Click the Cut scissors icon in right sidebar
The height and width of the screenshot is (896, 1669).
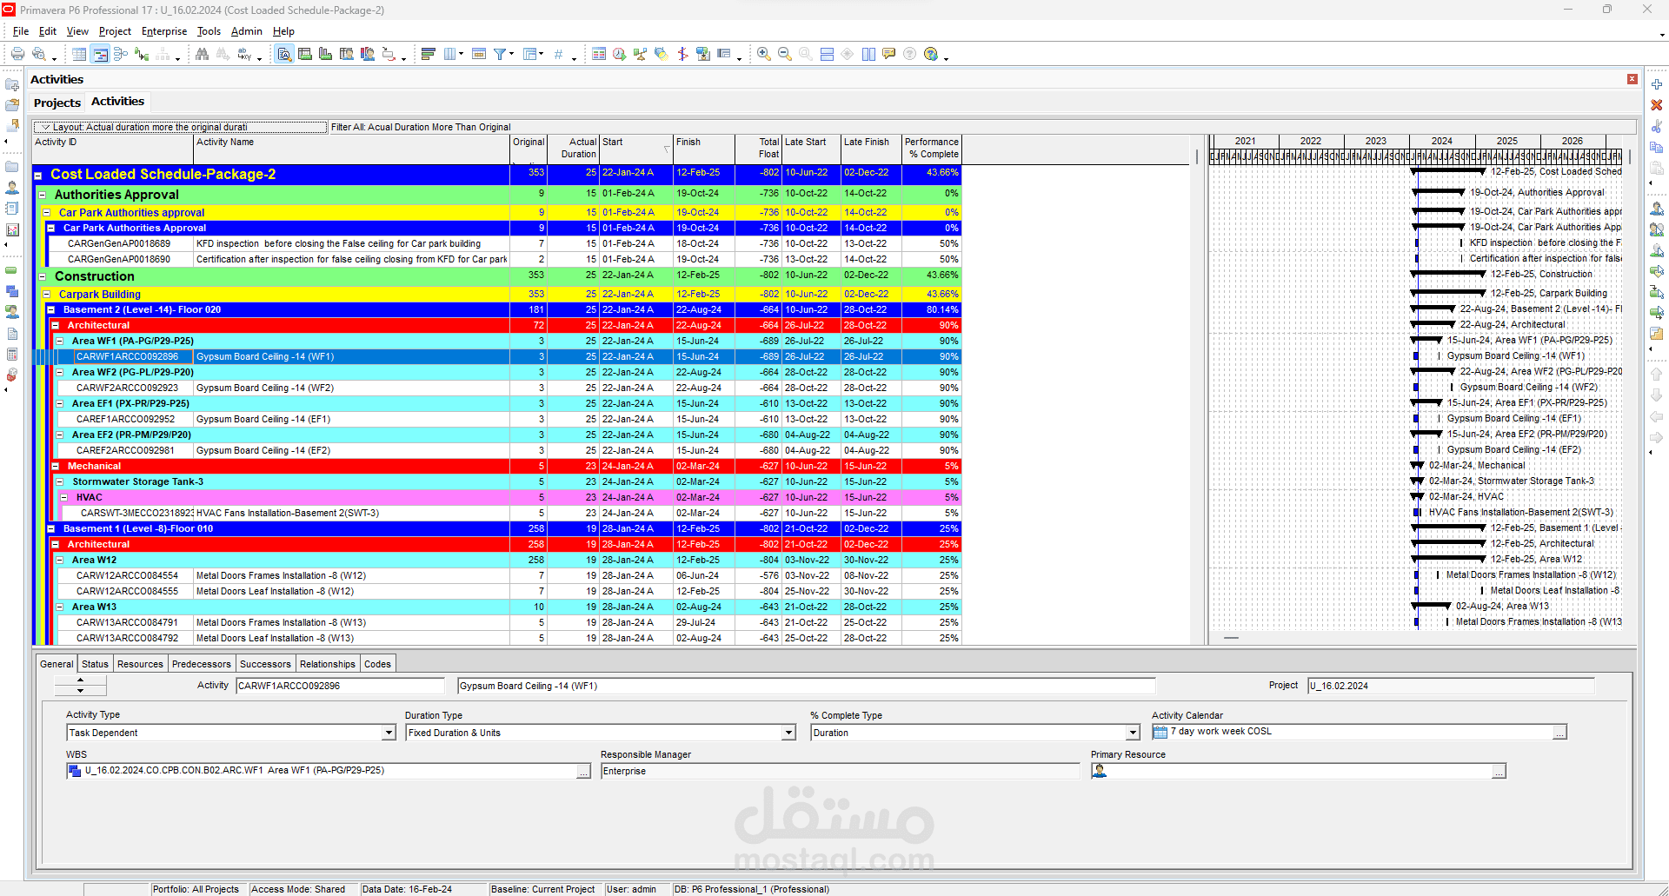(x=1657, y=127)
